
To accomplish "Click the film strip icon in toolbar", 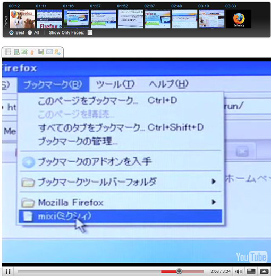I will click(8, 52).
